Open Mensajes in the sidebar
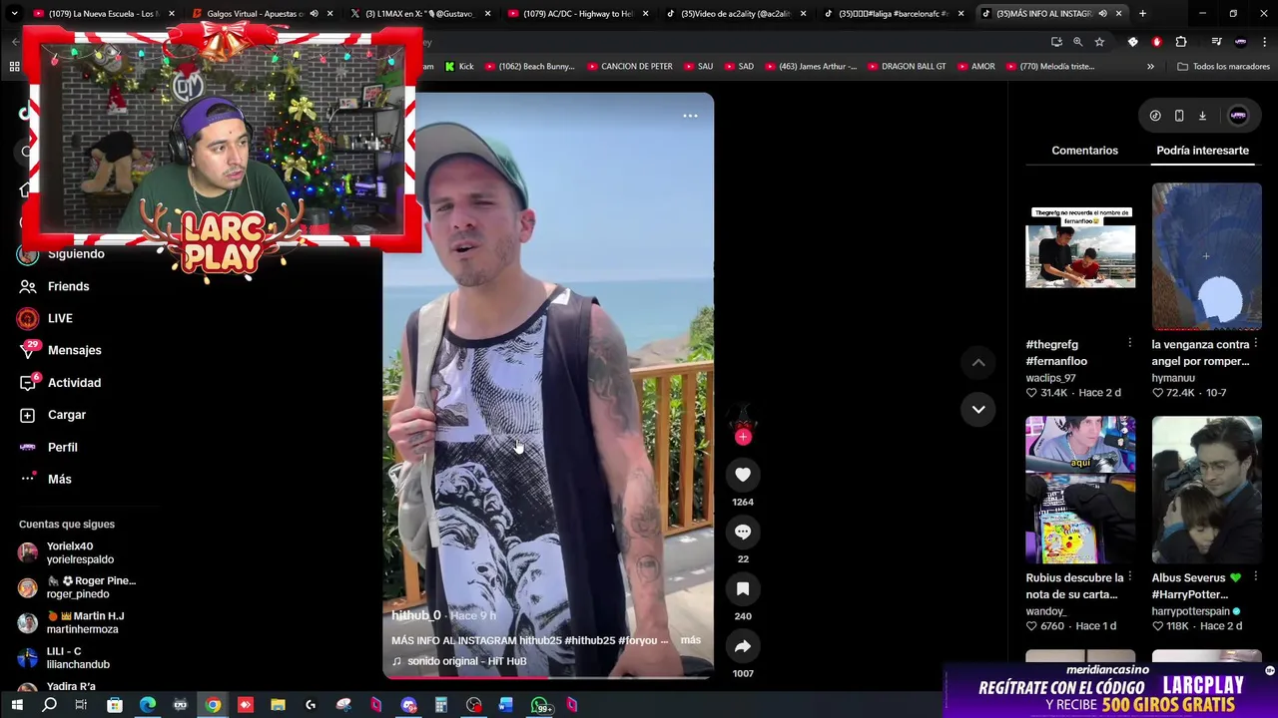This screenshot has height=718, width=1278. click(x=60, y=350)
